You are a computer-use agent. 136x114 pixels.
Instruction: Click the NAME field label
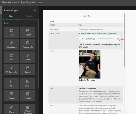(52, 25)
